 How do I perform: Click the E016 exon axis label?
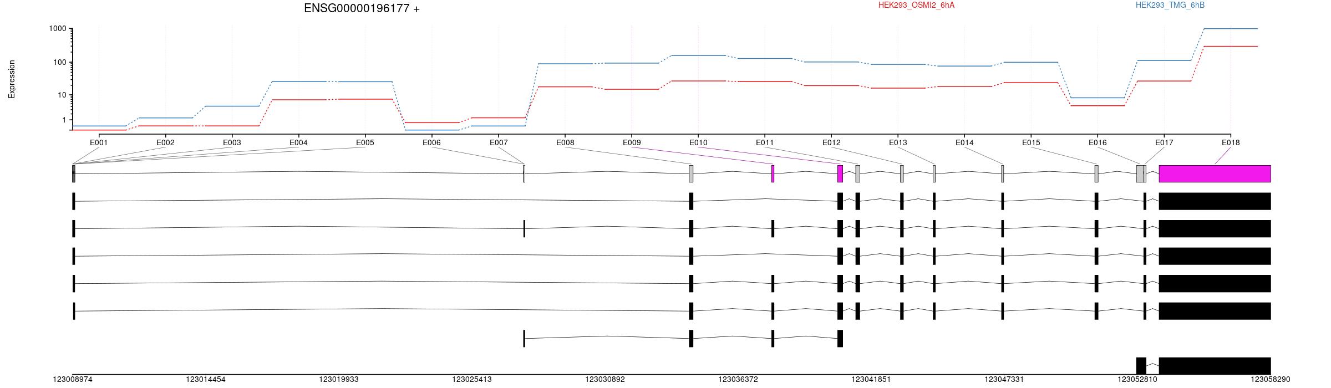tap(1098, 142)
